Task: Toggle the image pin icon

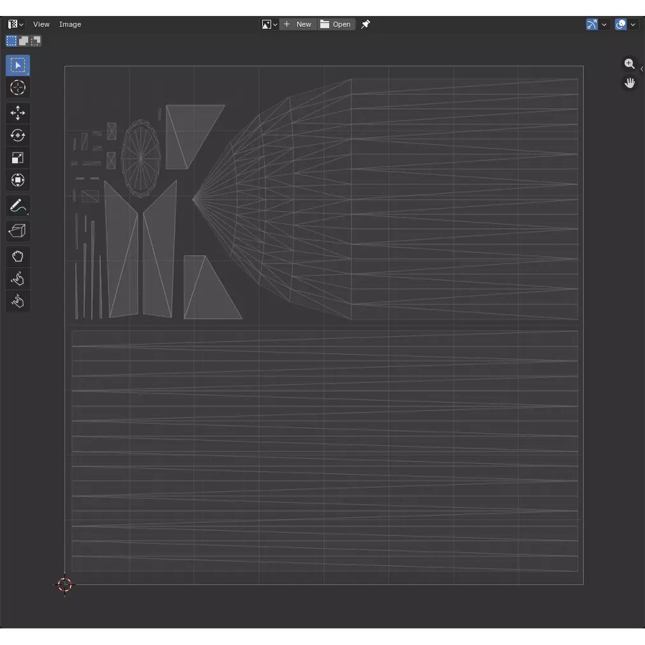Action: [366, 24]
